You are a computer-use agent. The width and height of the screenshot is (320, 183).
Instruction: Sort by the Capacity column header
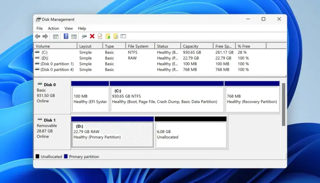tap(197, 46)
